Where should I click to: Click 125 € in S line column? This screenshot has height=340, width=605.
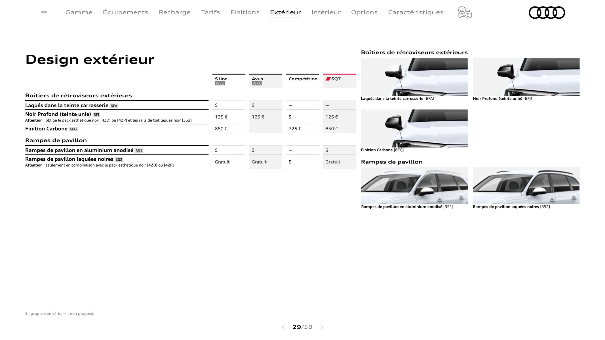click(221, 117)
